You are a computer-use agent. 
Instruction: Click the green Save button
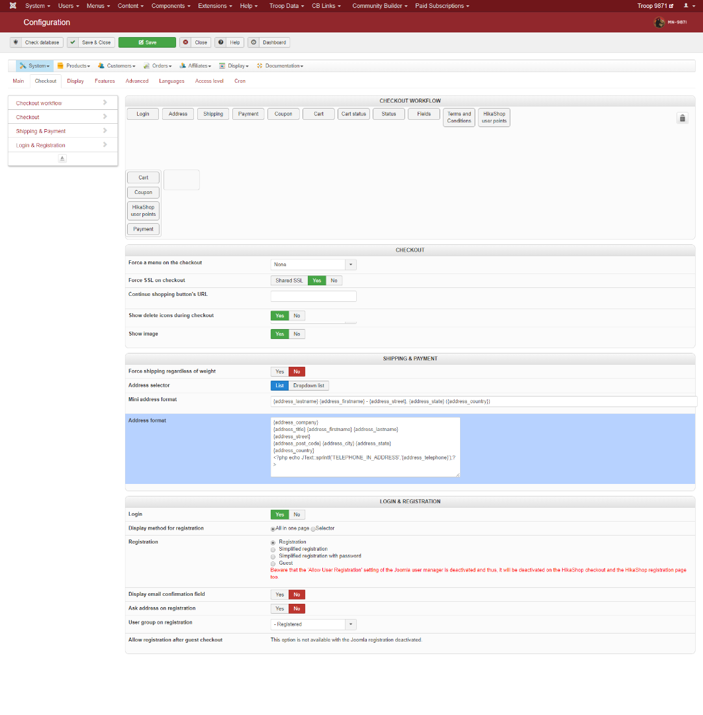coord(147,42)
